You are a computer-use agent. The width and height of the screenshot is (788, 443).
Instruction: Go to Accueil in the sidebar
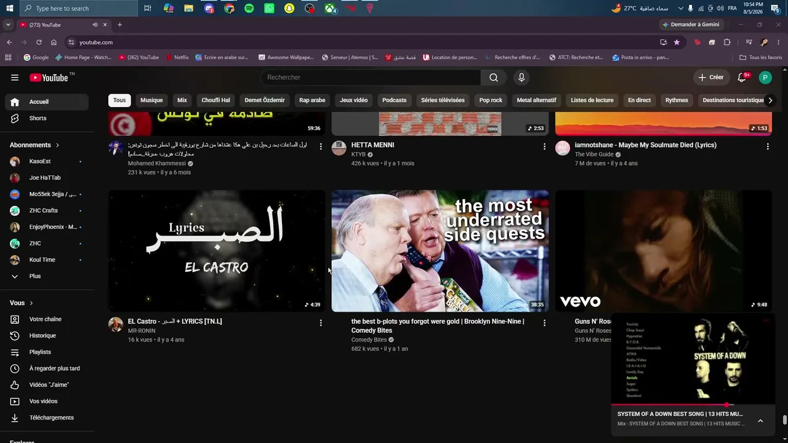[47, 102]
